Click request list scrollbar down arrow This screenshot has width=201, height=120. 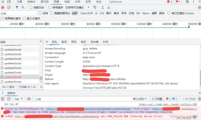(x=41, y=82)
